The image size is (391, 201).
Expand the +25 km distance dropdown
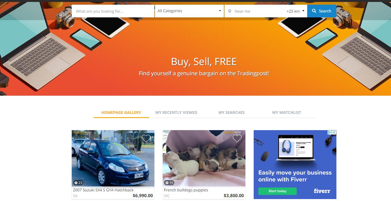click(295, 11)
